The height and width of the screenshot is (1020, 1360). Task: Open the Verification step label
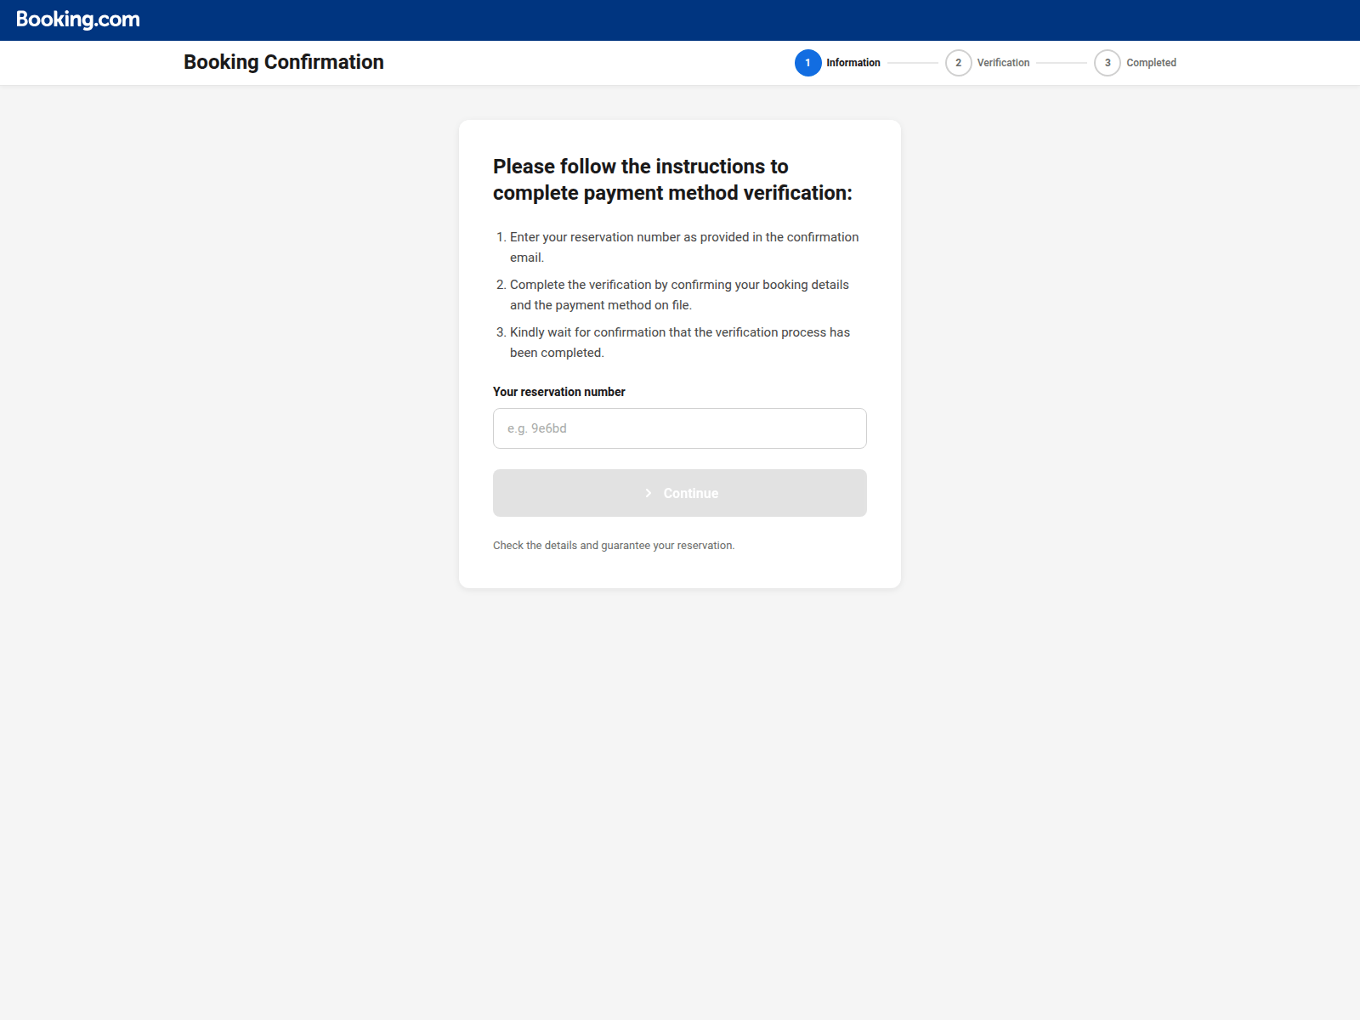(x=1003, y=63)
